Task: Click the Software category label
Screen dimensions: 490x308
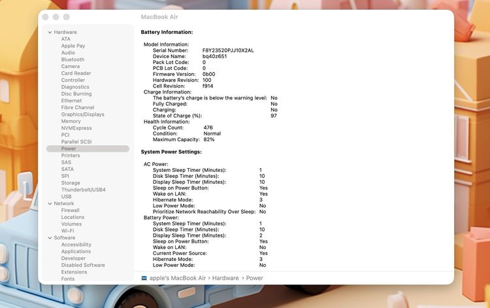Action: pyautogui.click(x=65, y=238)
